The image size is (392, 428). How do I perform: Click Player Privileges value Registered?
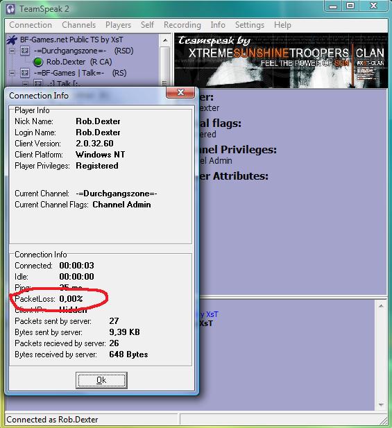[x=97, y=166]
